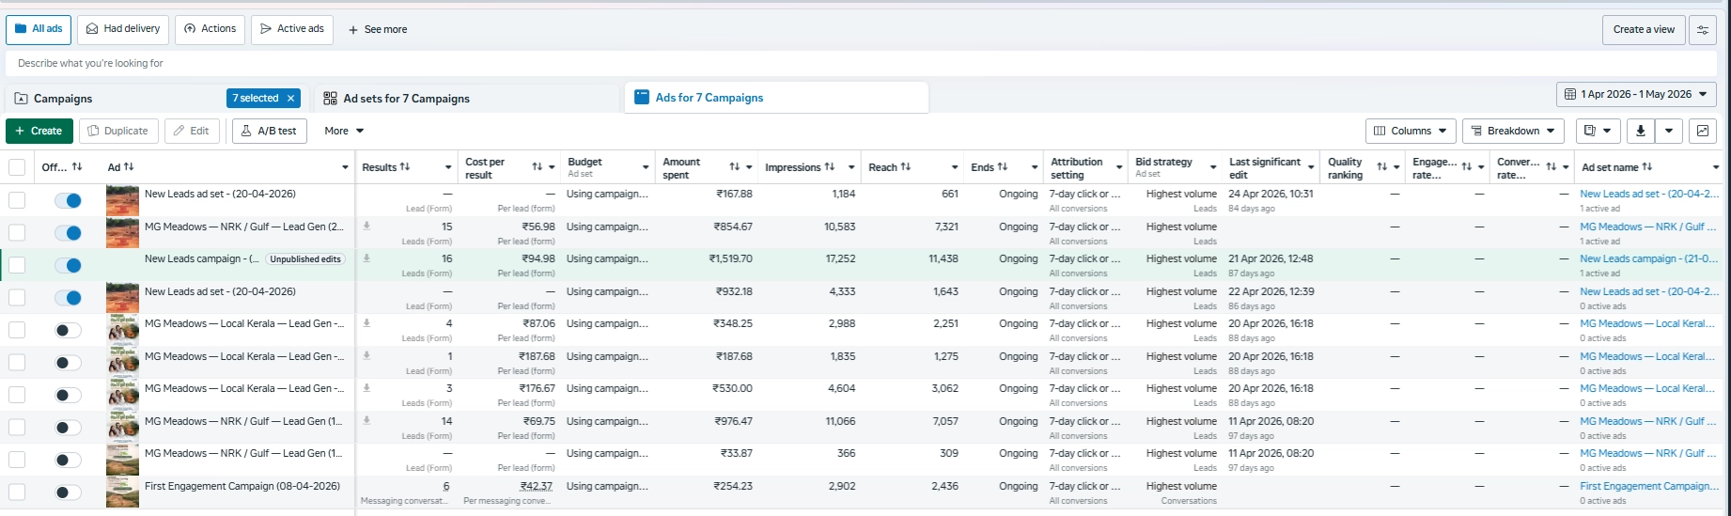Viewport: 1731px width, 516px height.
Task: Click download icon beside Results 14
Action: pos(366,421)
